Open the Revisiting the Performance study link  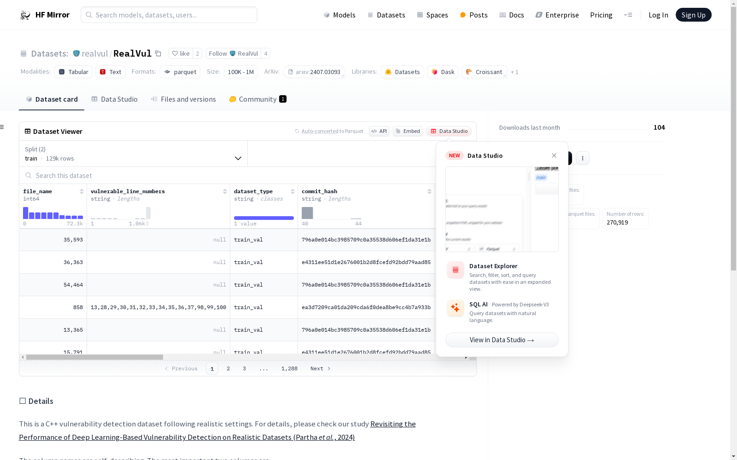point(217,431)
